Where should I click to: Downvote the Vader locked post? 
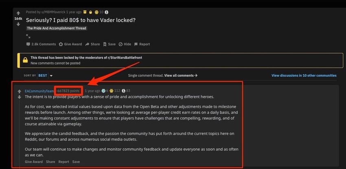click(x=18, y=24)
